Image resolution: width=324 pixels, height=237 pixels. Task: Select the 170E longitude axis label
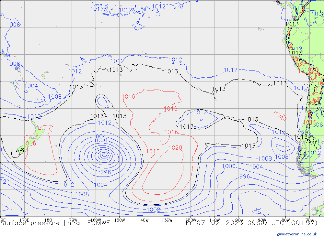pos(24,220)
